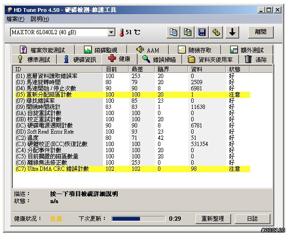Image resolution: width=288 pixels, height=234 pixels.
Task: Click the 最差 column header
Action: click(141, 69)
